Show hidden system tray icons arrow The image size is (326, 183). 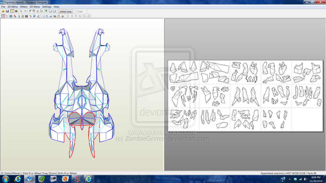click(290, 179)
